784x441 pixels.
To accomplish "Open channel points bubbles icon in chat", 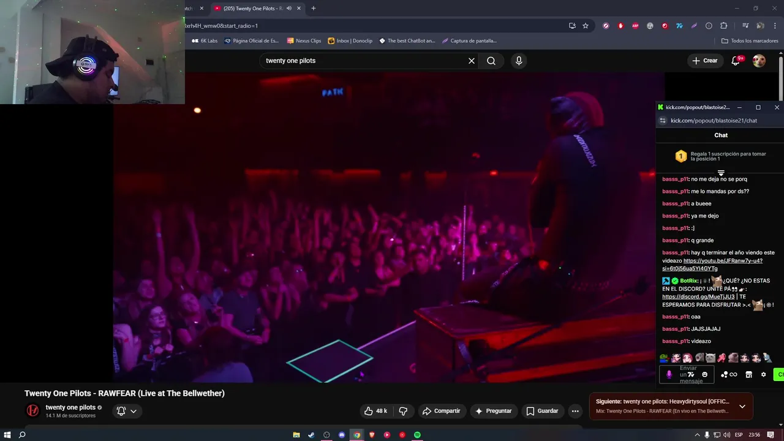I will pyautogui.click(x=725, y=374).
